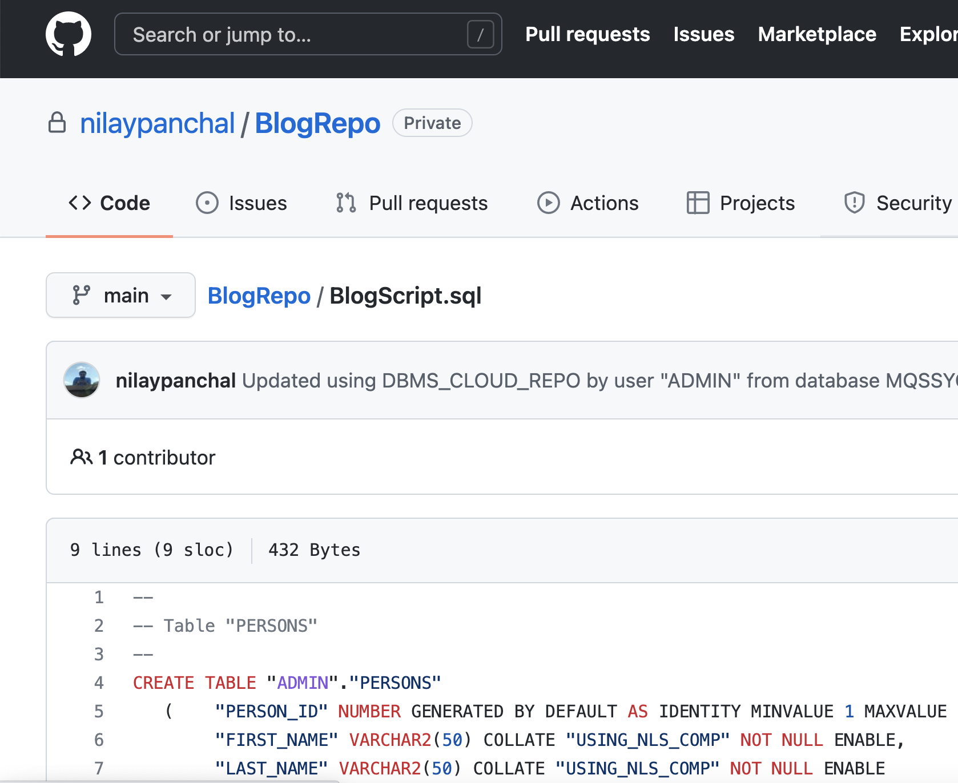Click the nilaypanchal avatar thumbnail
The width and height of the screenshot is (958, 783).
[x=82, y=380]
